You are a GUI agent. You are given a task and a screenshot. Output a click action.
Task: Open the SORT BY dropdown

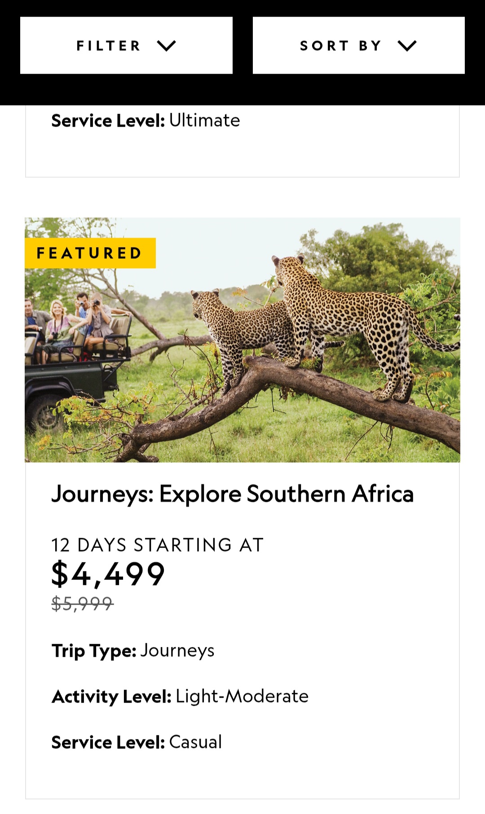pyautogui.click(x=358, y=45)
